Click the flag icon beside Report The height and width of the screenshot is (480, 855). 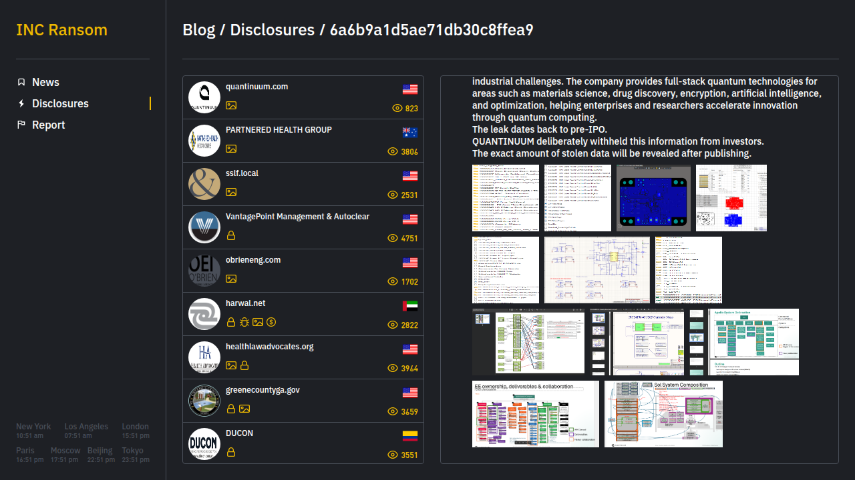(21, 125)
